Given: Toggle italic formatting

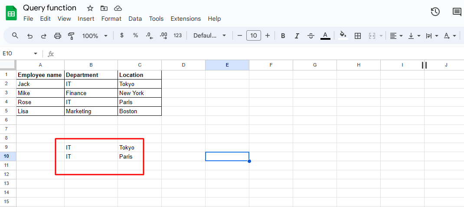Looking at the screenshot, I should point(297,36).
